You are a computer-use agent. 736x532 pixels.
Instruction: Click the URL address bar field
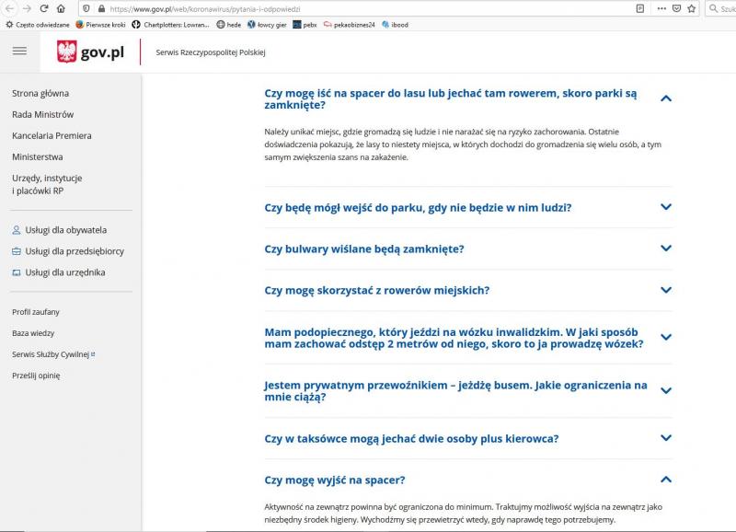[368, 8]
